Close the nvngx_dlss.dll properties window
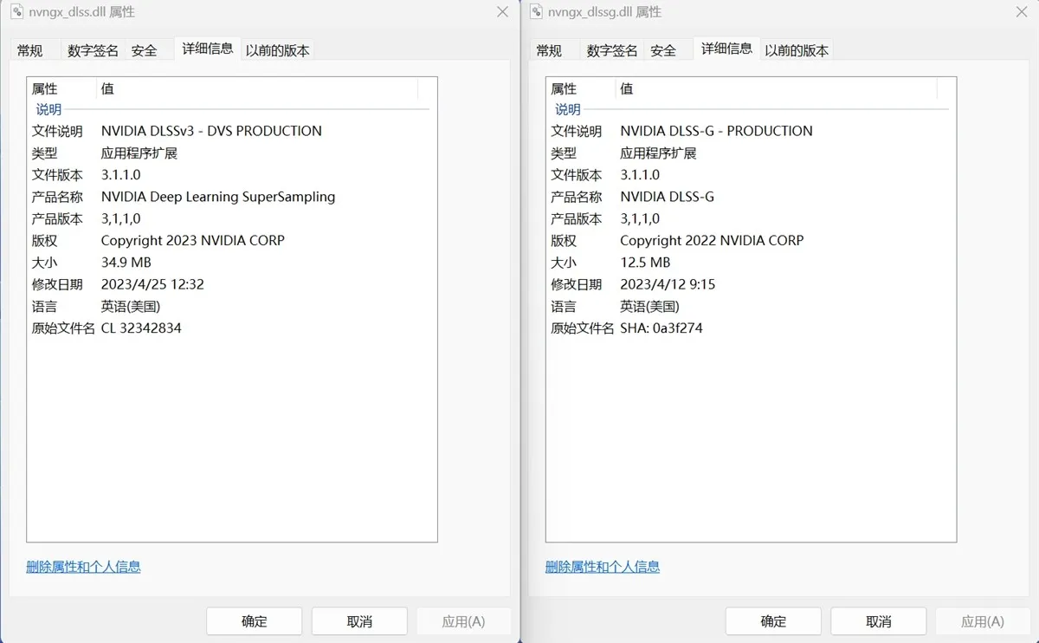Screen dimensions: 1039x643 click(x=502, y=12)
